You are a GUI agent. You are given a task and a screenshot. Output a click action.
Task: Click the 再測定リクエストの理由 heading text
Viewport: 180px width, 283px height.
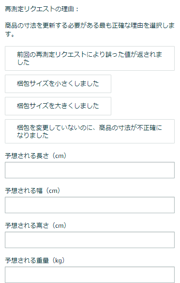point(42,9)
